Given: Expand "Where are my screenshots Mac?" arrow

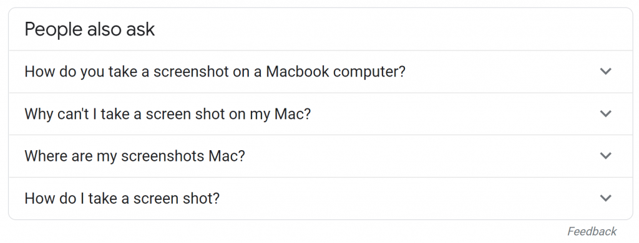Looking at the screenshot, I should click(x=606, y=156).
